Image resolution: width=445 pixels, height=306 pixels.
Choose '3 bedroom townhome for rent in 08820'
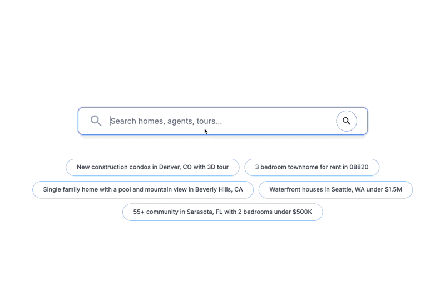pos(311,167)
